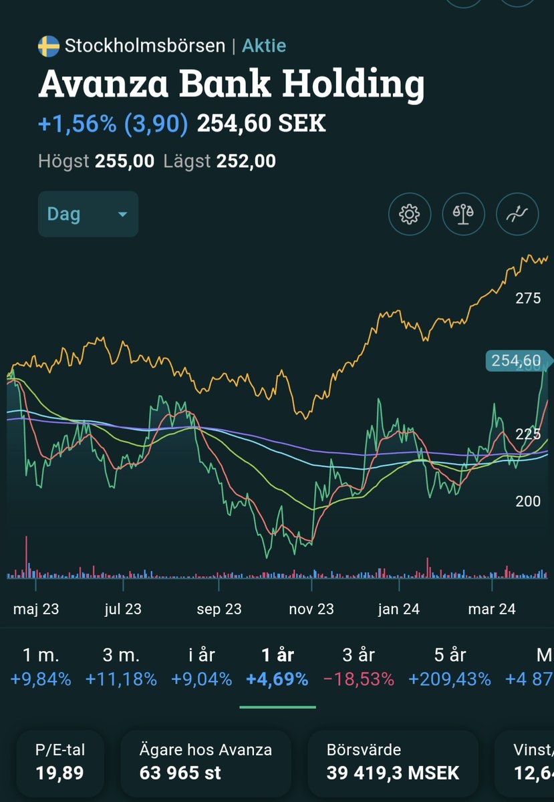Open the chart indicators line icon
Viewport: 554px width, 802px height.
[517, 214]
